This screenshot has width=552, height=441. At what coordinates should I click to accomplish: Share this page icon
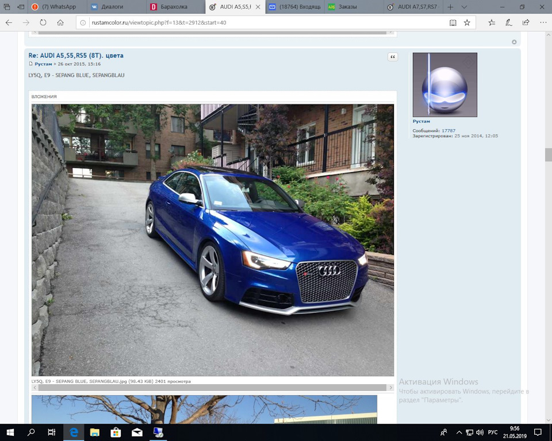526,22
